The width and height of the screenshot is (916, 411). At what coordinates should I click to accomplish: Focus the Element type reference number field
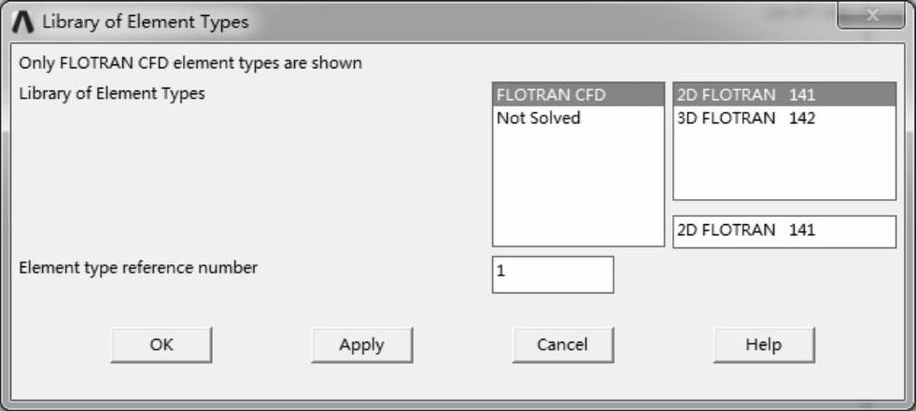coord(553,274)
